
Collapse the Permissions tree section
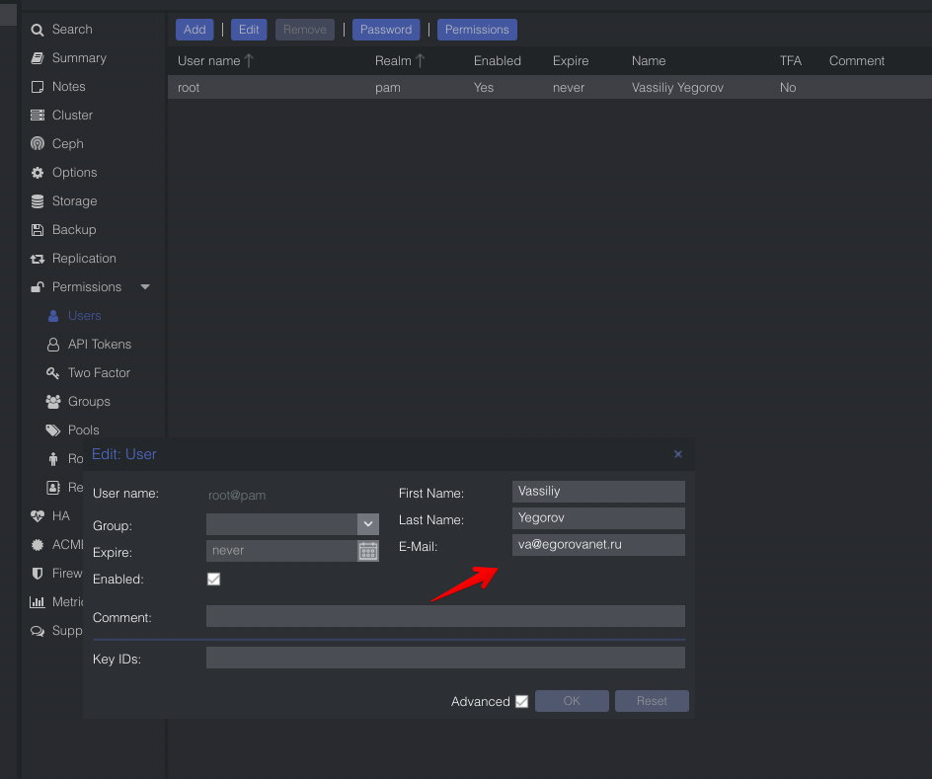click(145, 287)
